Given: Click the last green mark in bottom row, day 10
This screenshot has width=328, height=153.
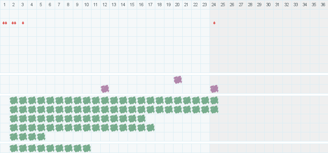Looking at the screenshot, I should coord(87,148).
